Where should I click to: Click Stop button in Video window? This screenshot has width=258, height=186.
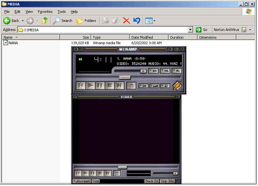click(100, 173)
